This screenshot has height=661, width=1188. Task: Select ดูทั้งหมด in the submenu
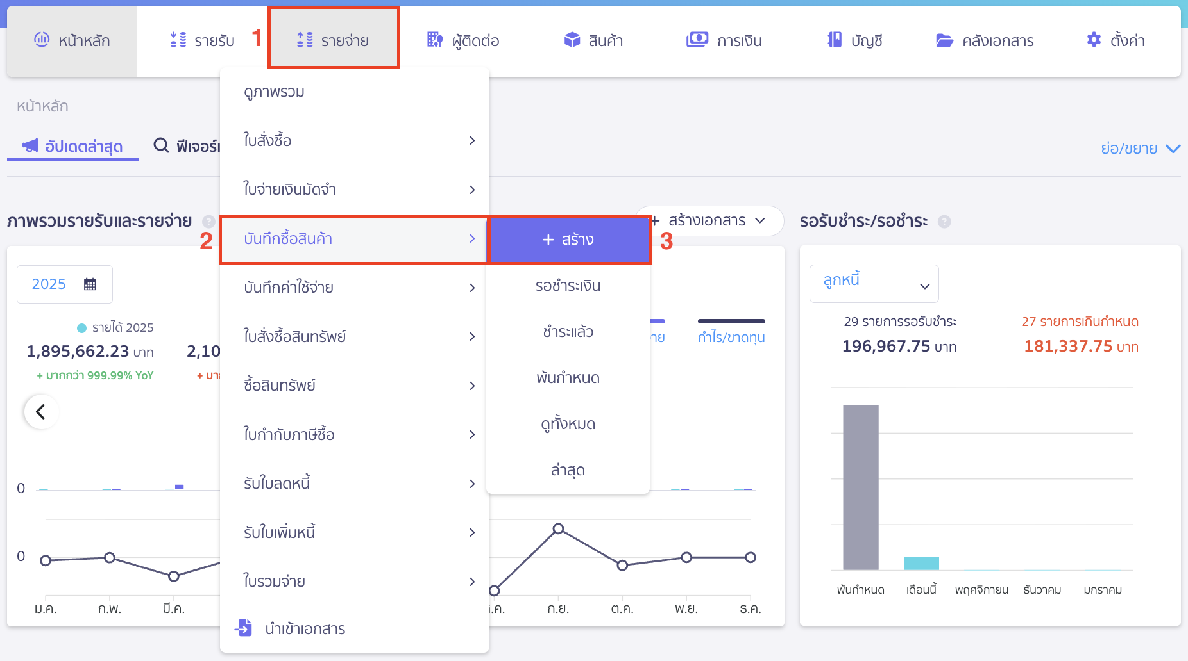click(567, 423)
